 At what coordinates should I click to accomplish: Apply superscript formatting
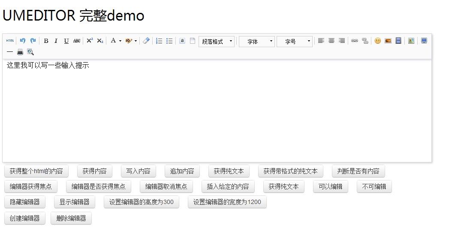point(90,41)
